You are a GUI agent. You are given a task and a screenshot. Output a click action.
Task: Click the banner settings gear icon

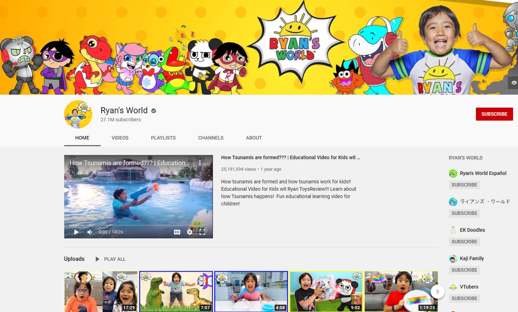[x=514, y=83]
